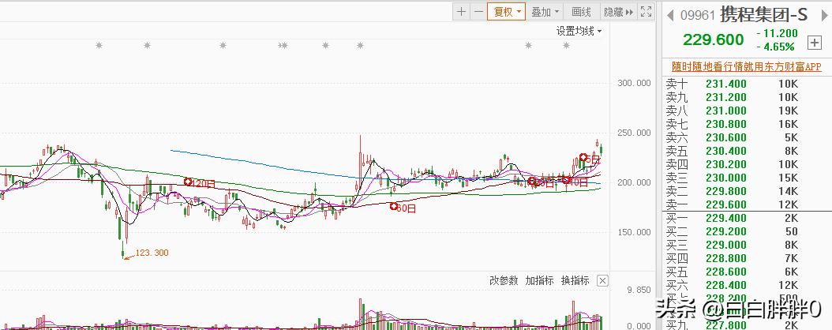Click the change percent -4.65%
This screenshot has height=330, width=832.
(x=776, y=47)
